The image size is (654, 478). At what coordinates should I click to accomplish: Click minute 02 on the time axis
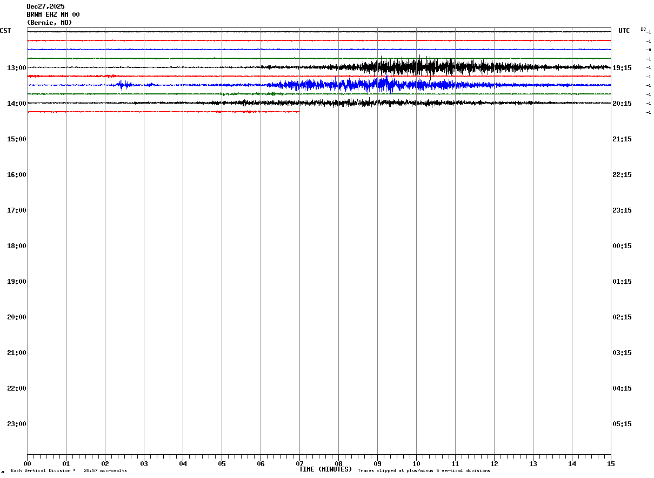coord(105,463)
